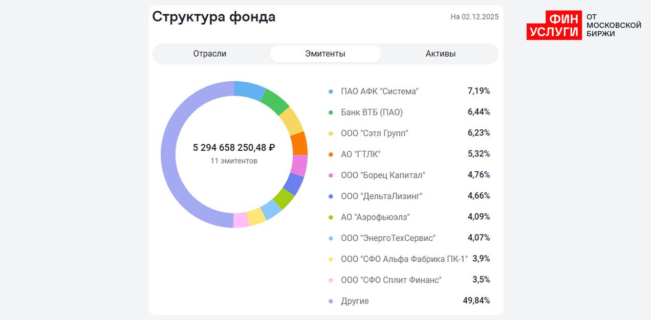Click the green dot beside Банк ВТБ
The width and height of the screenshot is (651, 320).
331,112
